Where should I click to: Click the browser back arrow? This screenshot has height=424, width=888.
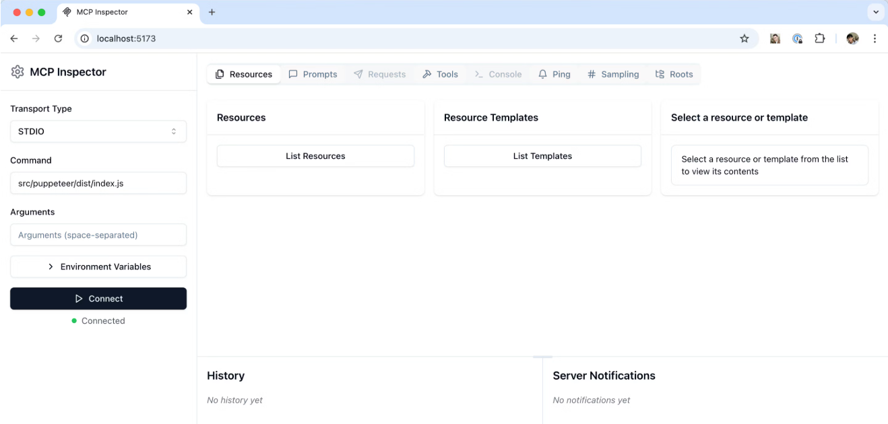tap(14, 38)
